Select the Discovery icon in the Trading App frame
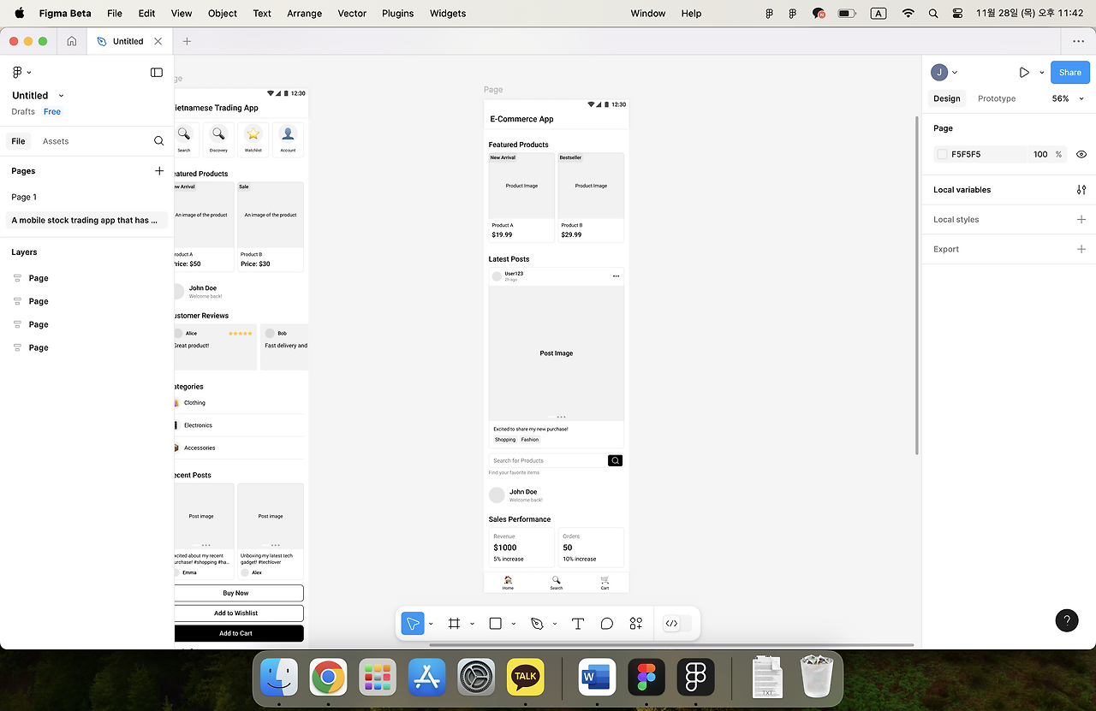Image resolution: width=1096 pixels, height=711 pixels. pos(218,134)
